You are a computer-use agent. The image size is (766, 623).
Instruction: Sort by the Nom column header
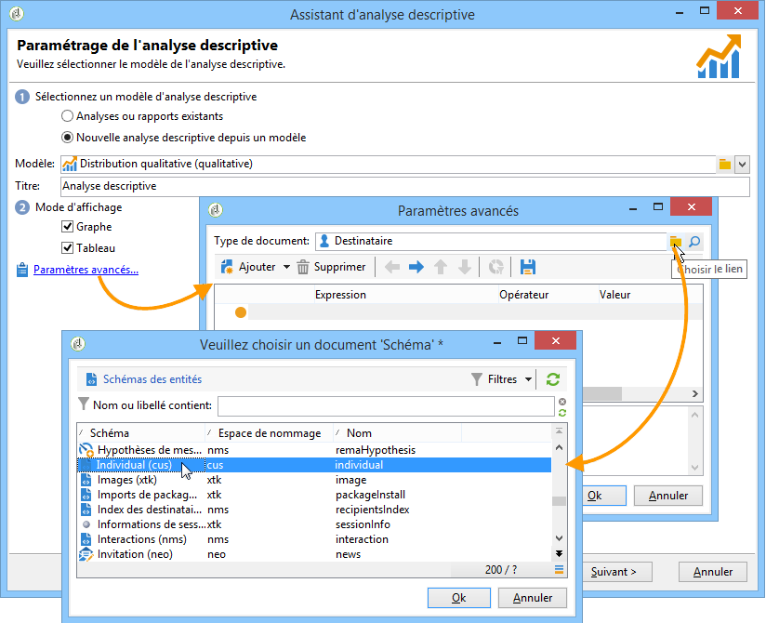[397, 433]
